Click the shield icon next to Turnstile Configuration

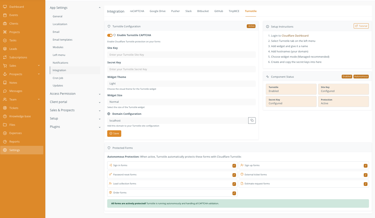[109, 26]
